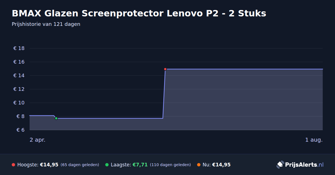
Task: Click the 2 apr. start date label
Action: [37, 140]
